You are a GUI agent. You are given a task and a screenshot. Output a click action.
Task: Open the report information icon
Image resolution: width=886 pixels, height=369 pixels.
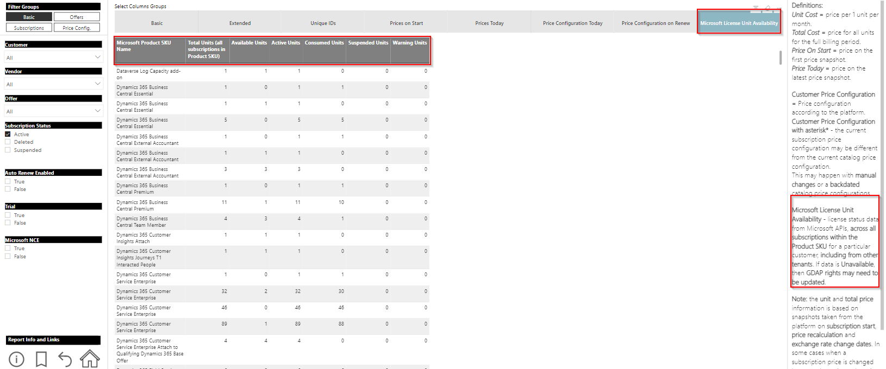click(16, 359)
